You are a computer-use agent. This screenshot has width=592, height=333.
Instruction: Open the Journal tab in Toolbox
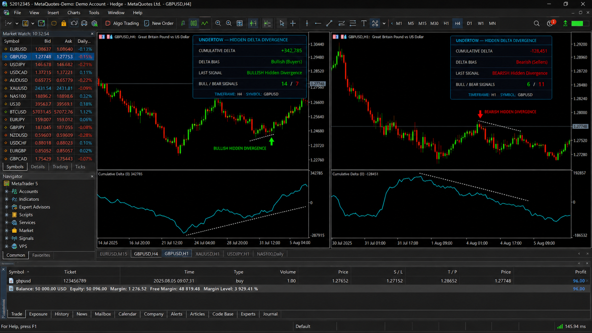270,314
